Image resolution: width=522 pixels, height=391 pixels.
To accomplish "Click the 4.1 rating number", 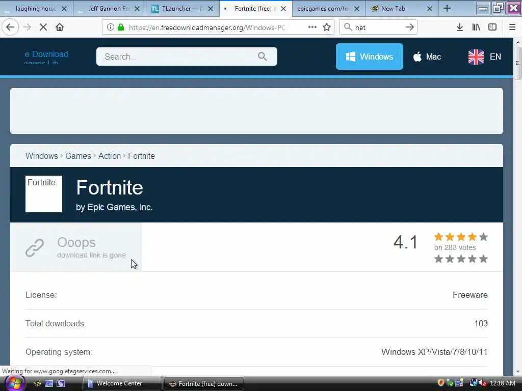I will click(405, 242).
